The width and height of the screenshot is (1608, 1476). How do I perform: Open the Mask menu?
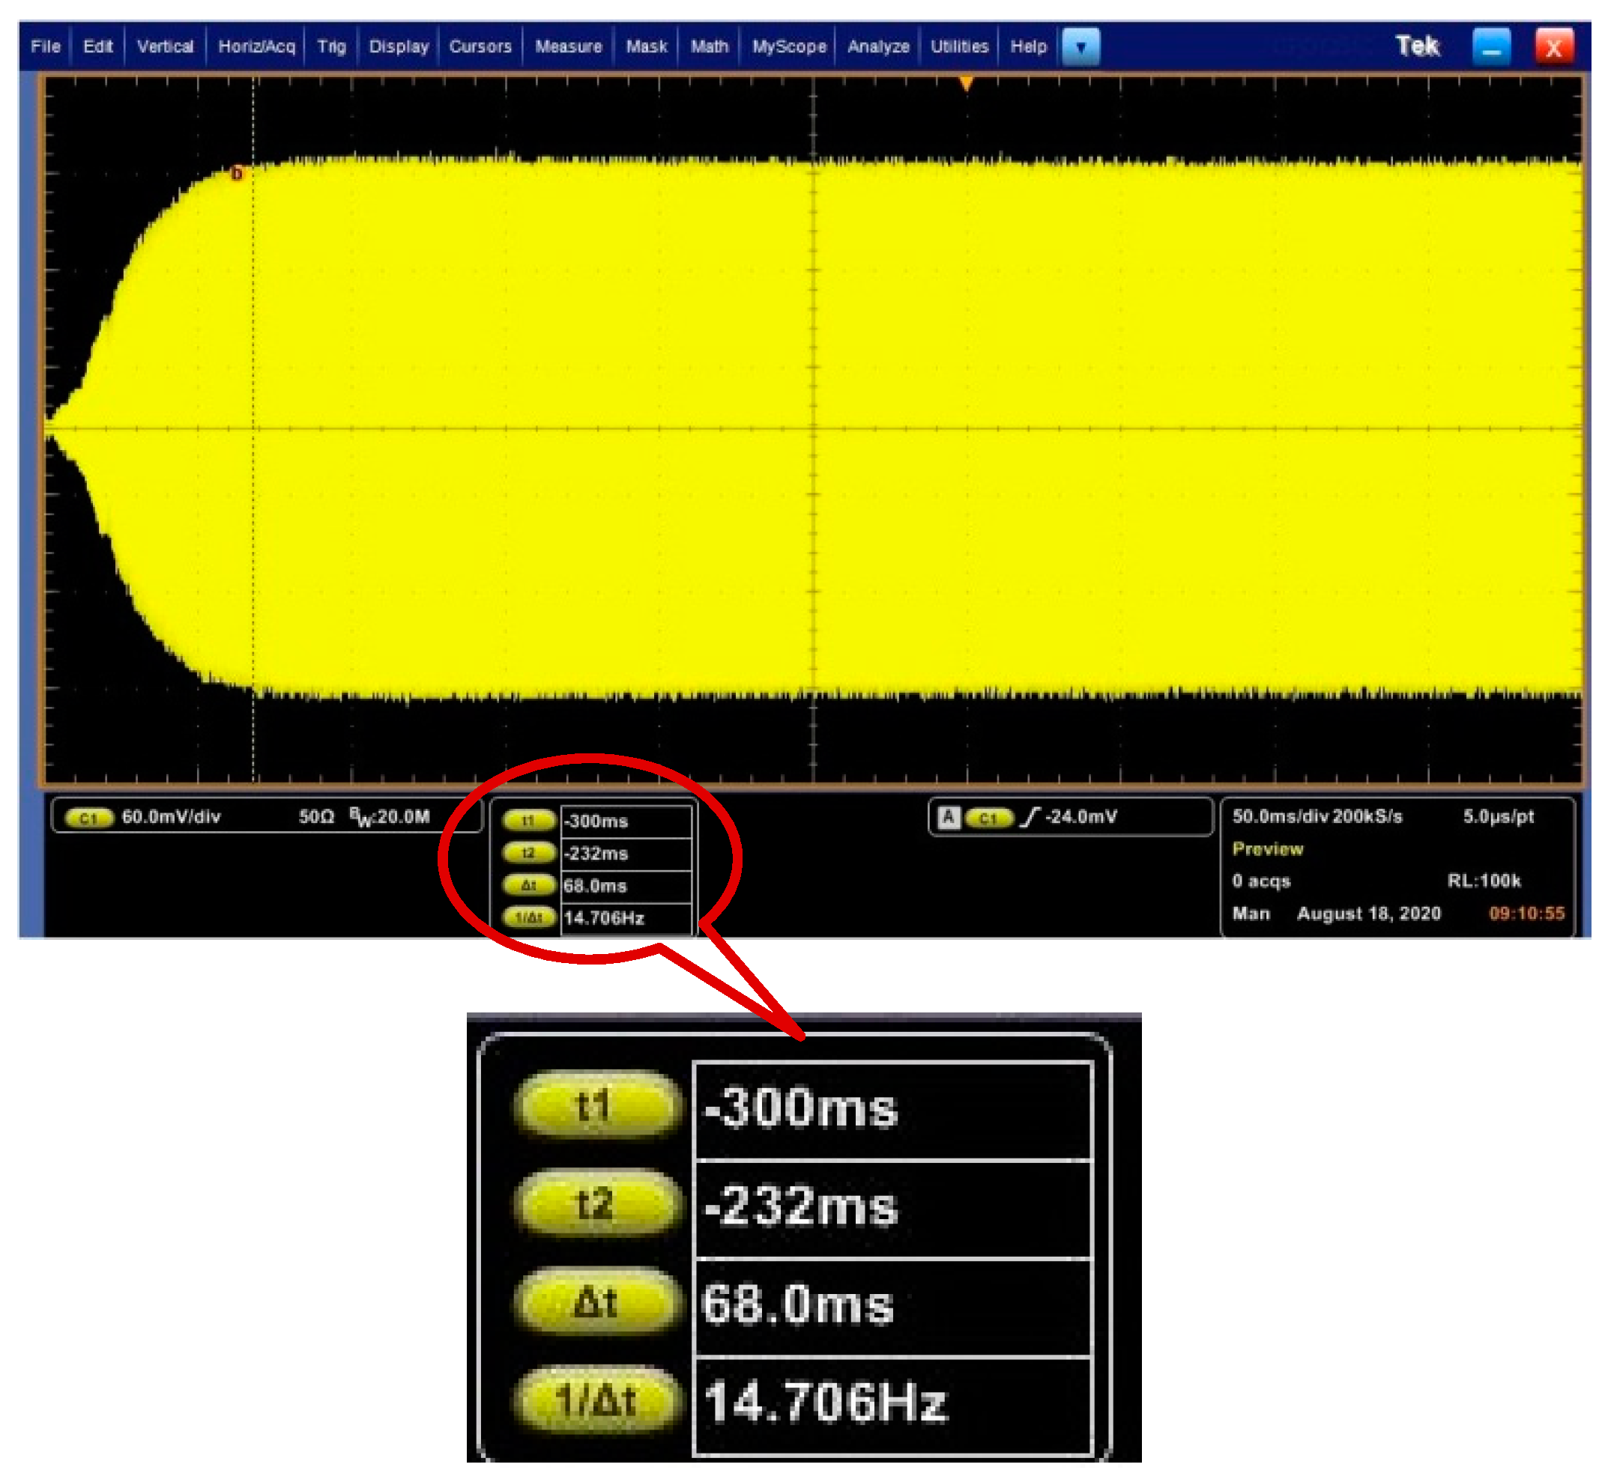click(647, 46)
